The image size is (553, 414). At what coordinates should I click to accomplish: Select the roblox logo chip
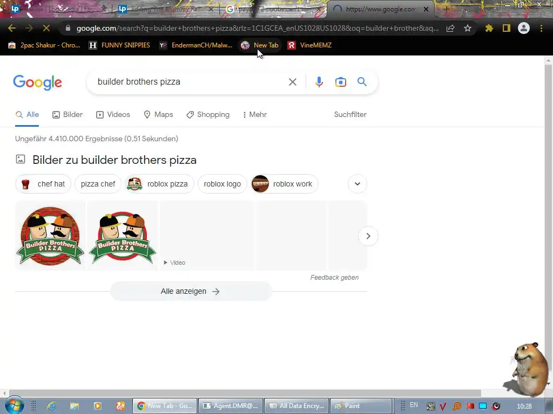222,184
